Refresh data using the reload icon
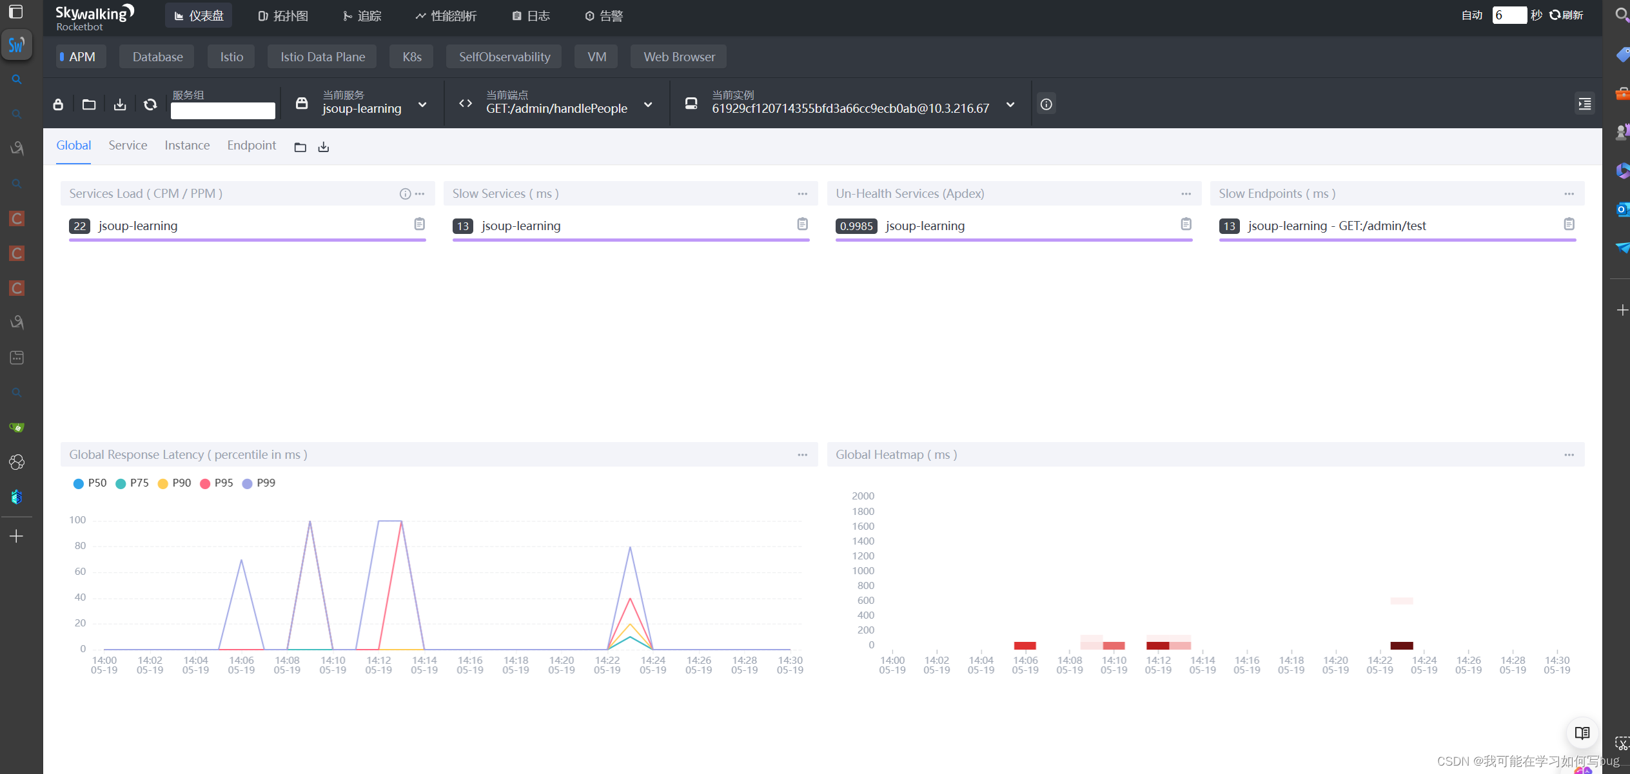 [x=150, y=104]
